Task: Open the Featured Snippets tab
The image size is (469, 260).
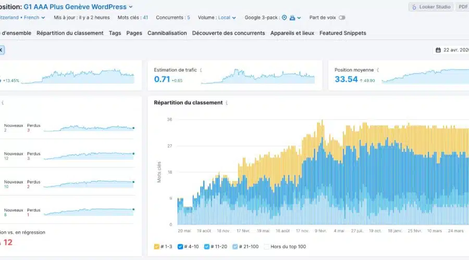Action: tap(342, 33)
